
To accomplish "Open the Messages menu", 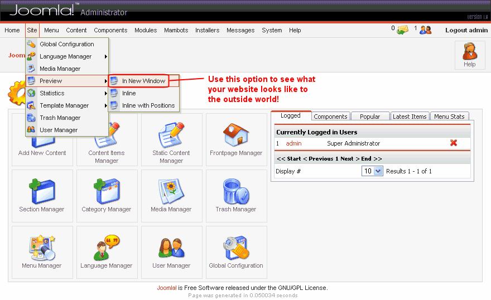I will click(240, 30).
